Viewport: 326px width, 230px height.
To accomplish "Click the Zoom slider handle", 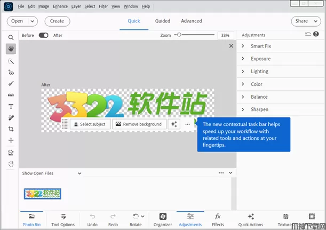I will point(179,35).
